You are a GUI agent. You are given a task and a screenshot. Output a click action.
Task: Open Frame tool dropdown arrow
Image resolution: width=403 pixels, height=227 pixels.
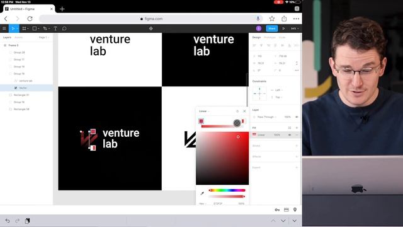click(28, 28)
